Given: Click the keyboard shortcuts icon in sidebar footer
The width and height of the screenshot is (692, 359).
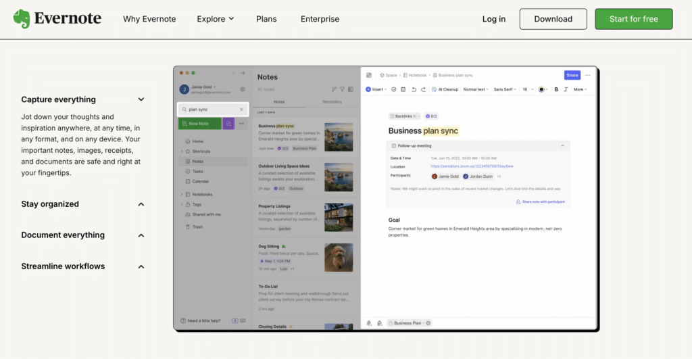Looking at the screenshot, I should point(243,320).
